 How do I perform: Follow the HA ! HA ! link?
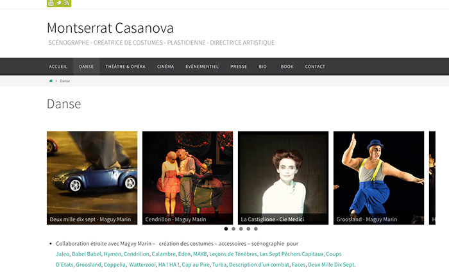tap(169, 264)
